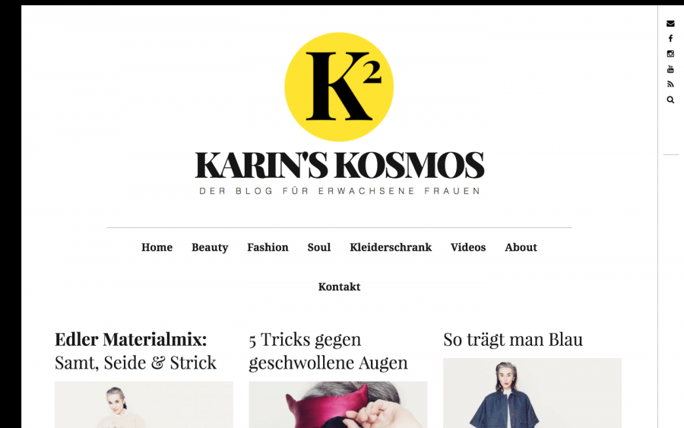The height and width of the screenshot is (428, 684).
Task: Open the Beauty menu item
Action: 210,247
